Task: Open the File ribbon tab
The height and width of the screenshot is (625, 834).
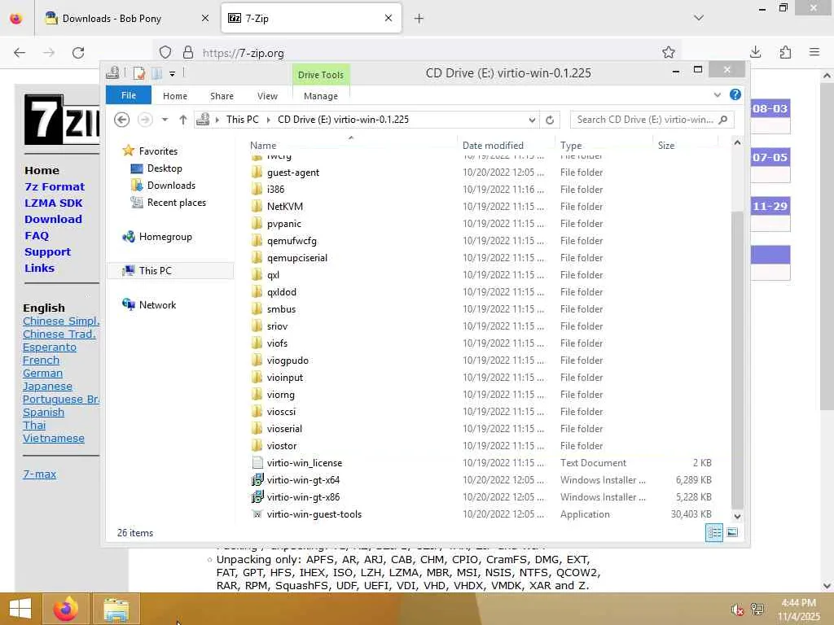Action: pyautogui.click(x=128, y=95)
